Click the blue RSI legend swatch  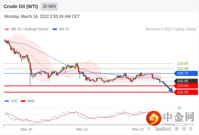(x=7, y=101)
